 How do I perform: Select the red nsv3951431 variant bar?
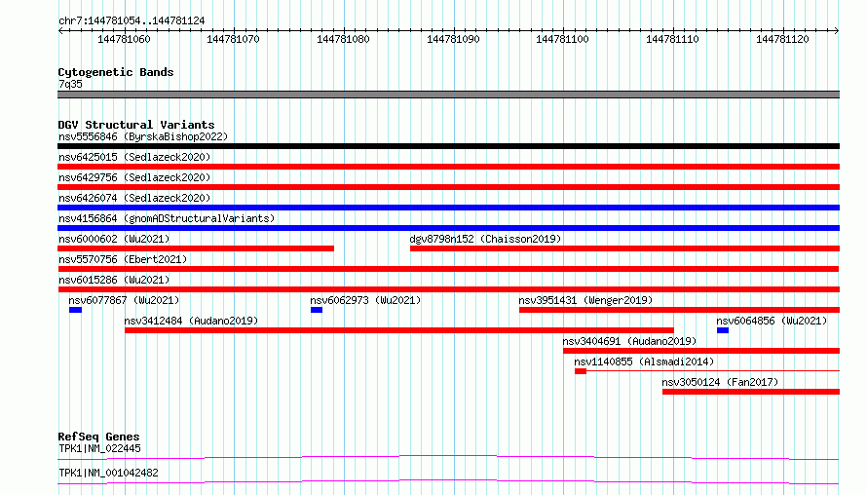coord(680,310)
